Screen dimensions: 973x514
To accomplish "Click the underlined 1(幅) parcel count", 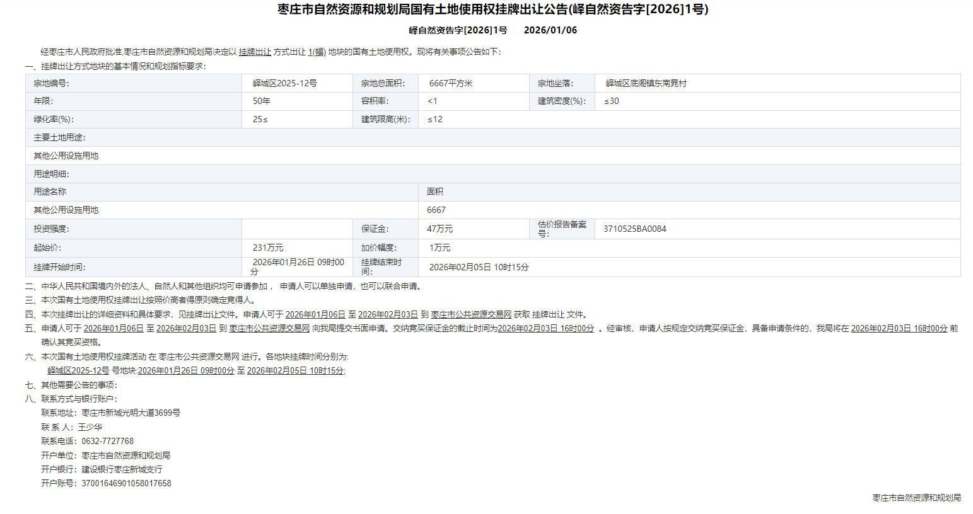I will click(317, 52).
